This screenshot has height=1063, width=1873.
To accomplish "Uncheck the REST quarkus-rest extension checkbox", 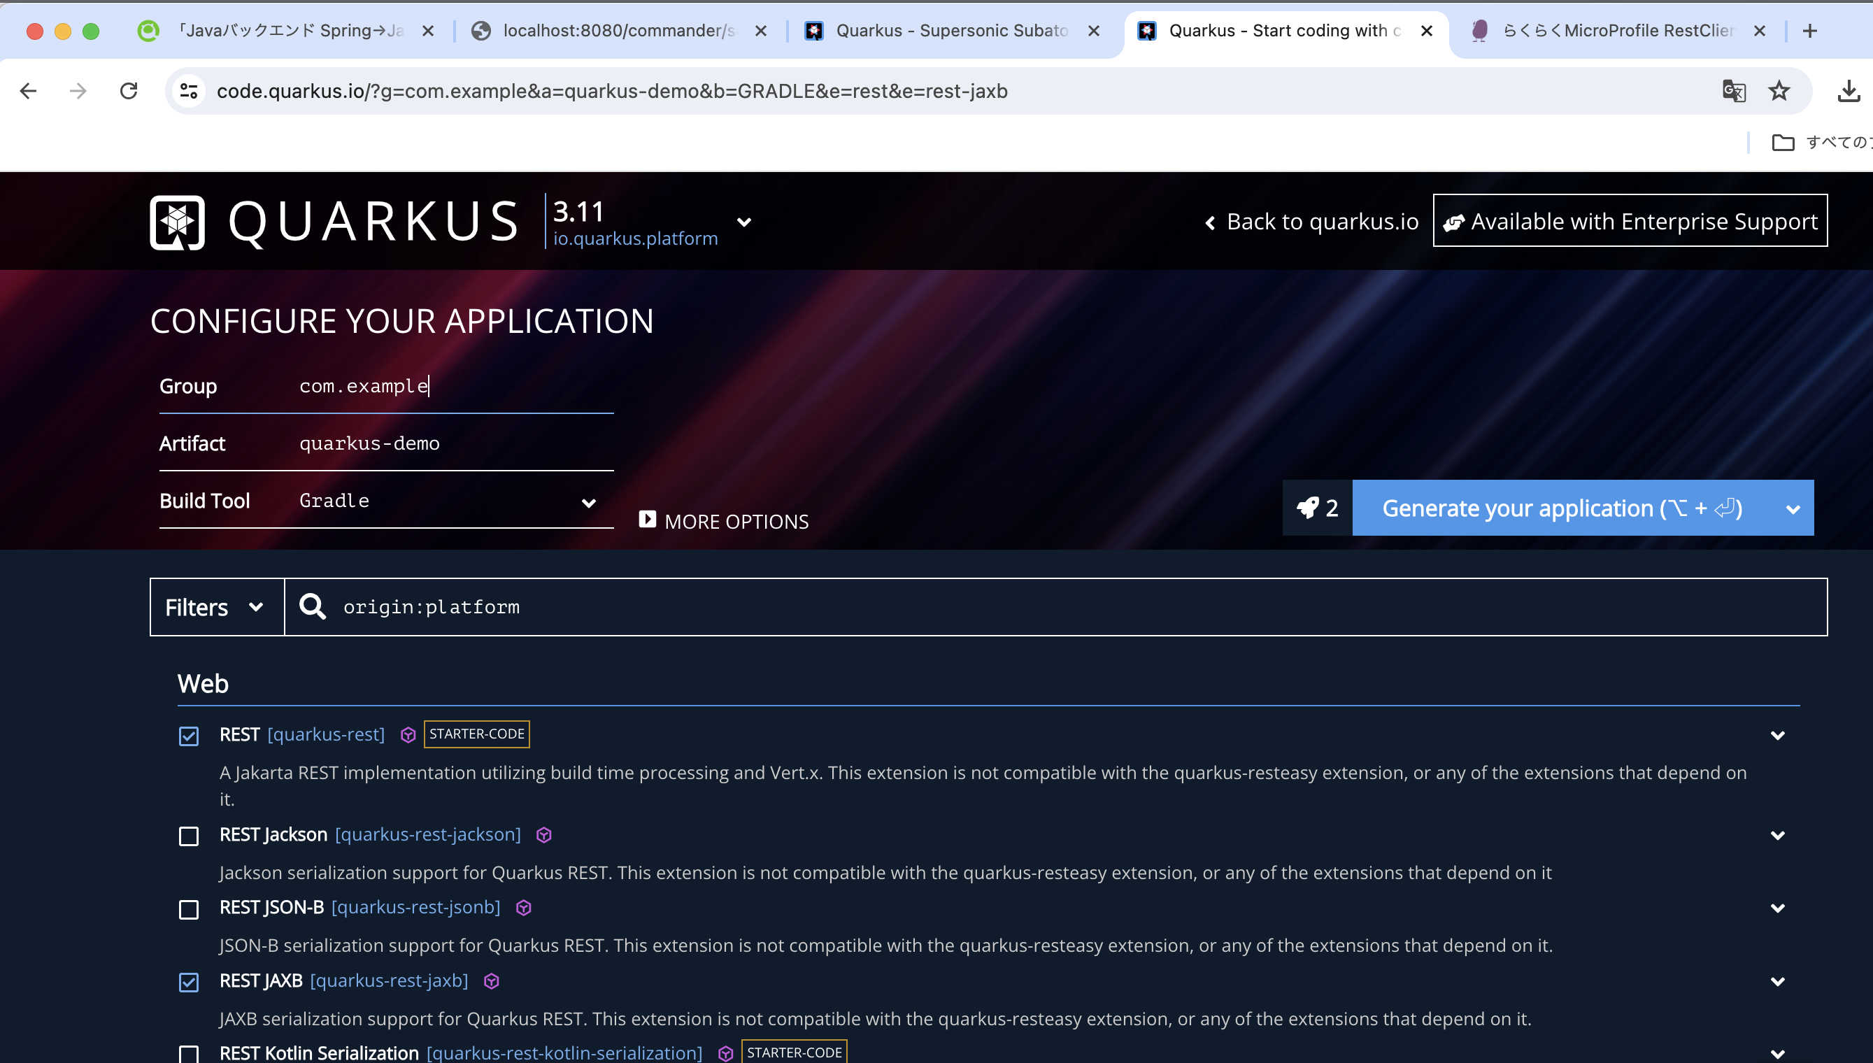I will point(189,735).
